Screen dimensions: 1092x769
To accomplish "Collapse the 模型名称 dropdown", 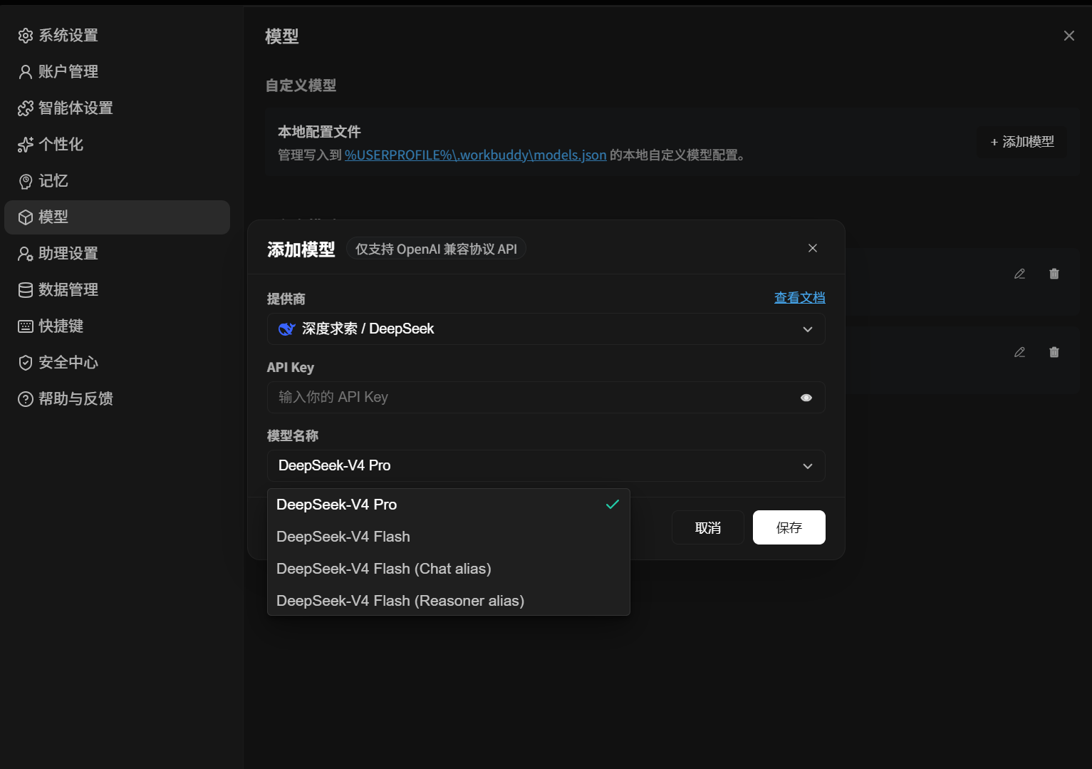I will coord(546,466).
